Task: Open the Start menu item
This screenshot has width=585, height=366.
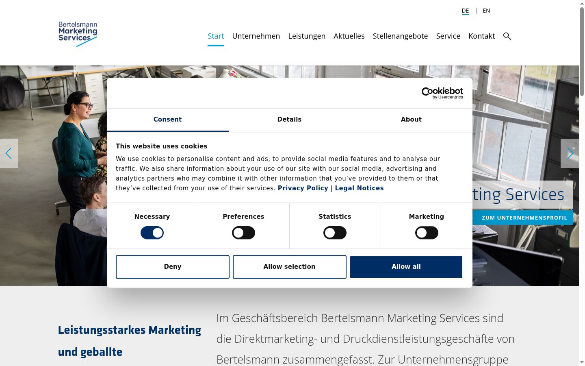Action: (x=216, y=36)
